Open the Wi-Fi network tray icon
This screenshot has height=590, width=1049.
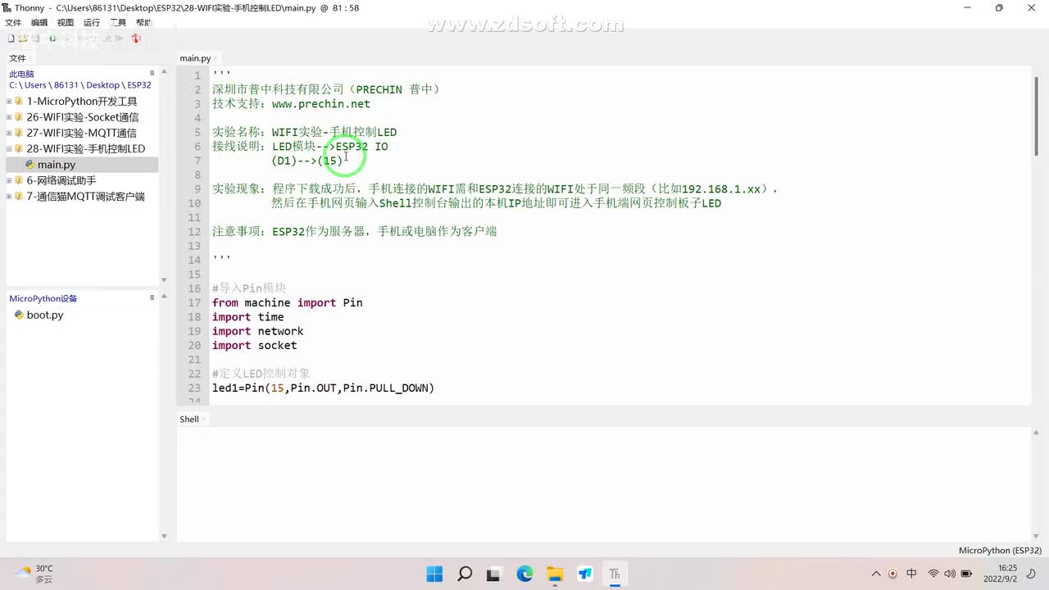[x=933, y=574]
